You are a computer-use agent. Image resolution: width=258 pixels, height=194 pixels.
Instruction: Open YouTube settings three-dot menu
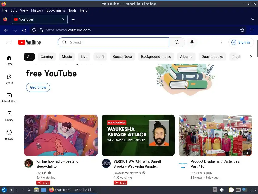221,42
